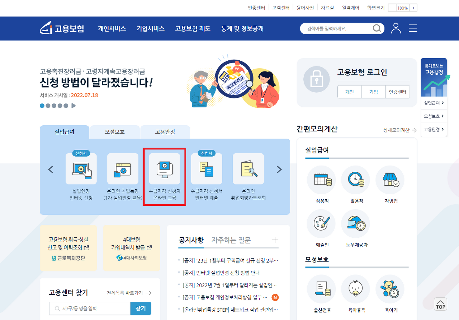459x320 pixels.
Task: Show next service icons with right arrow
Action: pyautogui.click(x=279, y=170)
